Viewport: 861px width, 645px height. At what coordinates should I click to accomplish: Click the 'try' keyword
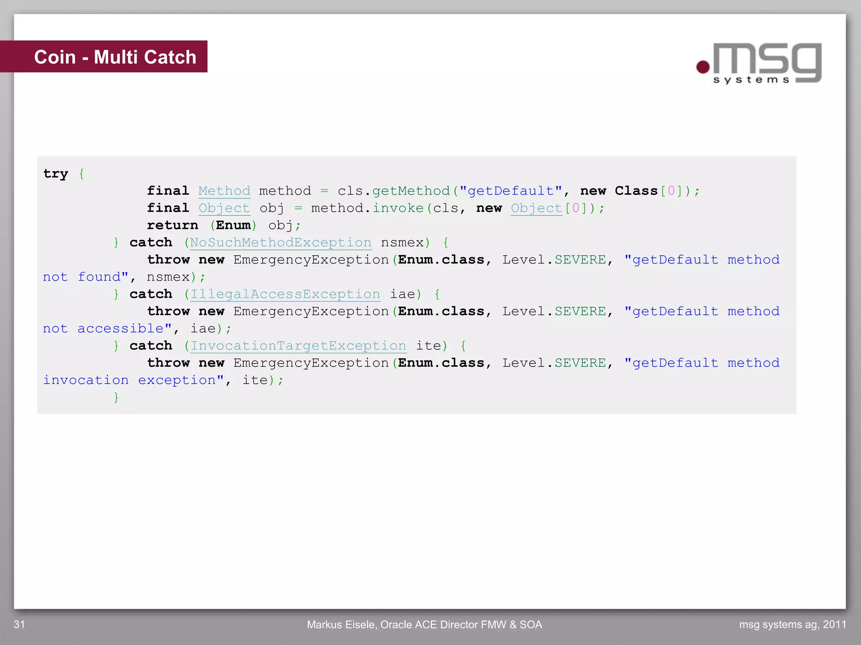(x=55, y=174)
